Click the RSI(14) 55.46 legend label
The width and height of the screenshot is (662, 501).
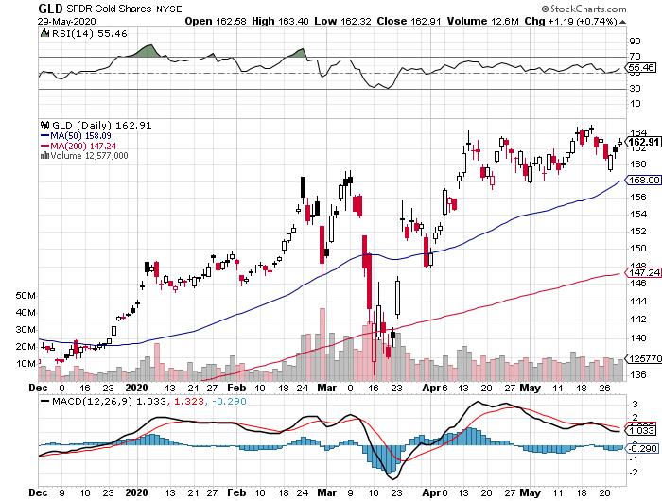89,34
